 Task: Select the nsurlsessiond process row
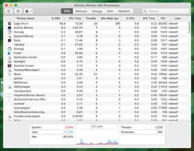[96, 91]
